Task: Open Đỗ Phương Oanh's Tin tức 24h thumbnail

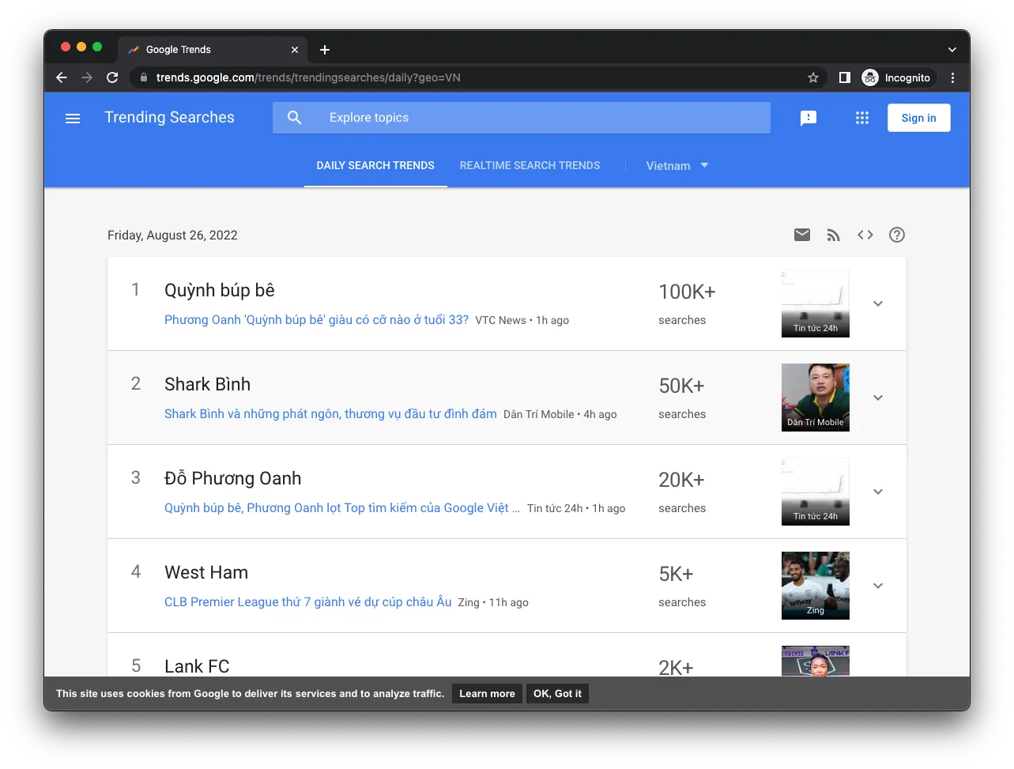Action: (x=816, y=492)
